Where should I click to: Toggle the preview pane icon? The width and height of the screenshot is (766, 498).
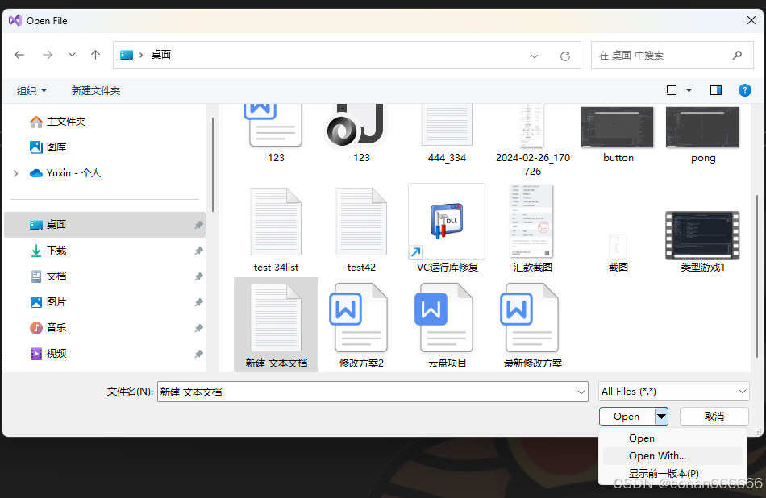click(715, 90)
